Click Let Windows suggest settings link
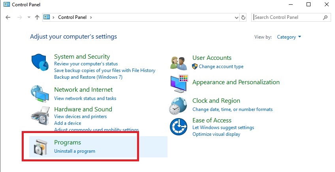This screenshot has height=172, width=335. tap(223, 128)
